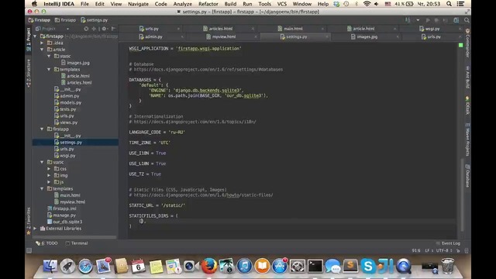Image resolution: width=496 pixels, height=279 pixels.
Task: Open the run configuration dropdown arrow
Action: (418, 20)
